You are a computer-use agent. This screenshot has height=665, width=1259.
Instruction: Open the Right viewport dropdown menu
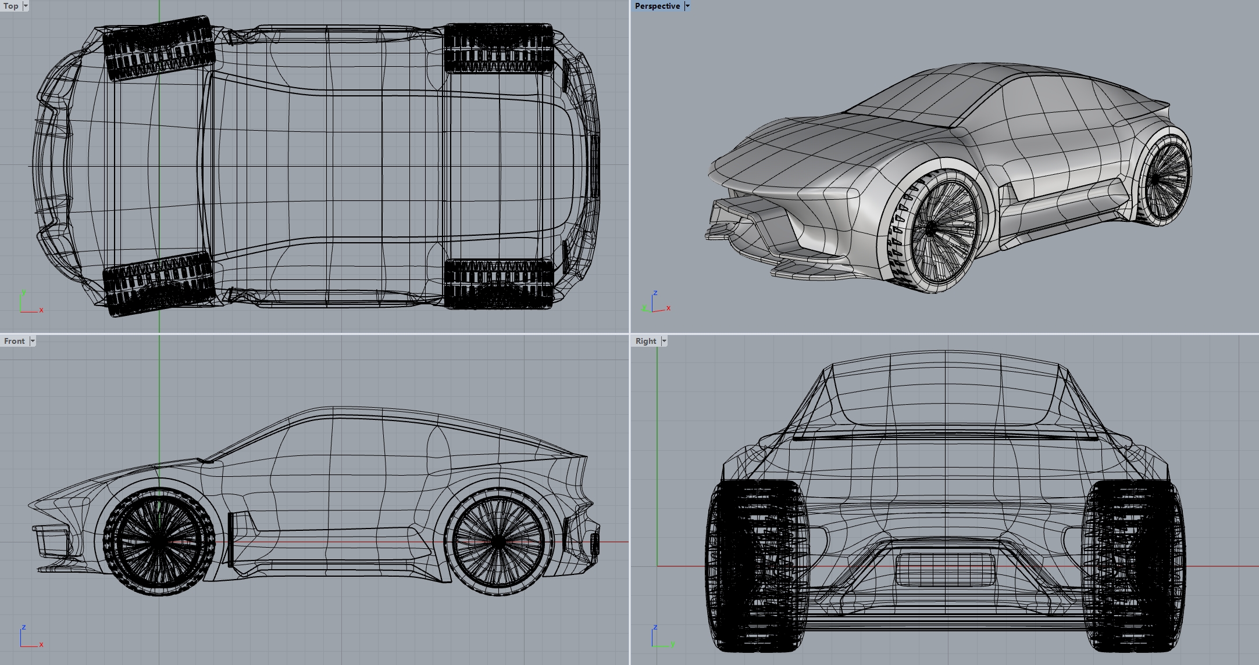pyautogui.click(x=663, y=341)
